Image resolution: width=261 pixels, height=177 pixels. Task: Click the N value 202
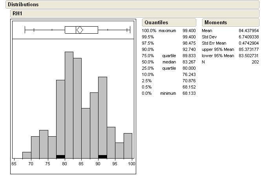[255, 62]
